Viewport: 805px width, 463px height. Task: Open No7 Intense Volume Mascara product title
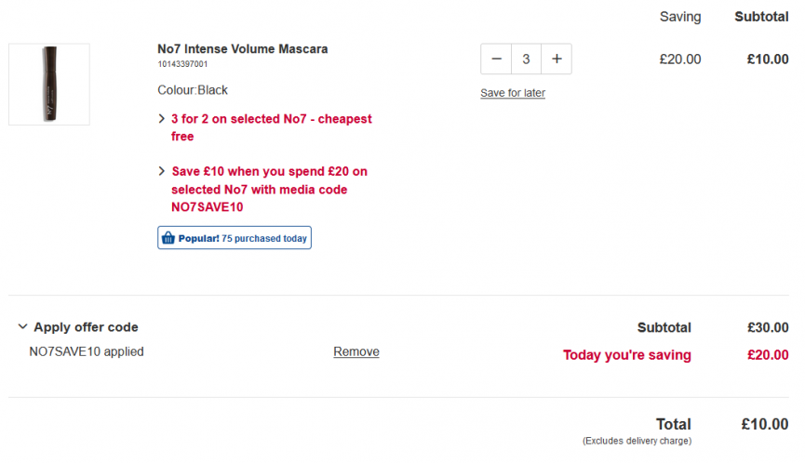[x=242, y=48]
